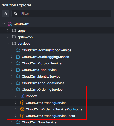Expand CloudCrm.SaasService module chevron
The height and width of the screenshot is (126, 114).
tap(12, 122)
